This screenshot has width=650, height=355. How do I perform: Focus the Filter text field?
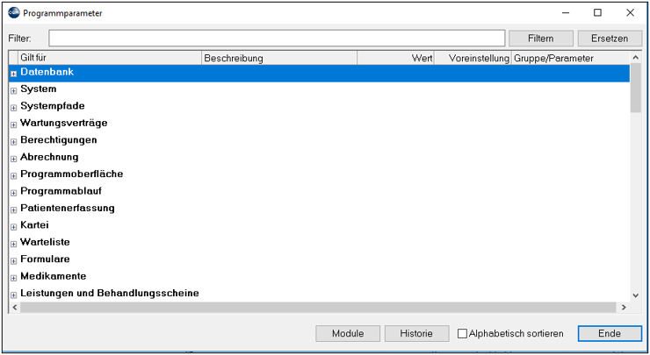coord(277,38)
